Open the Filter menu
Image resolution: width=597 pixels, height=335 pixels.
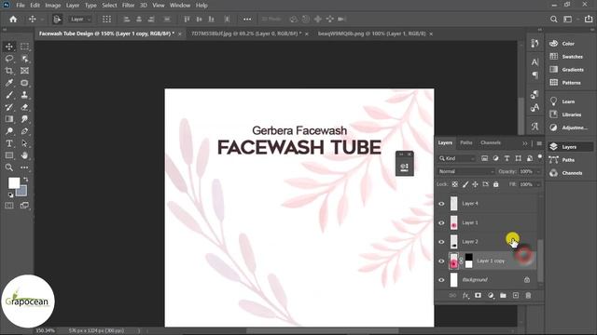[x=129, y=6]
